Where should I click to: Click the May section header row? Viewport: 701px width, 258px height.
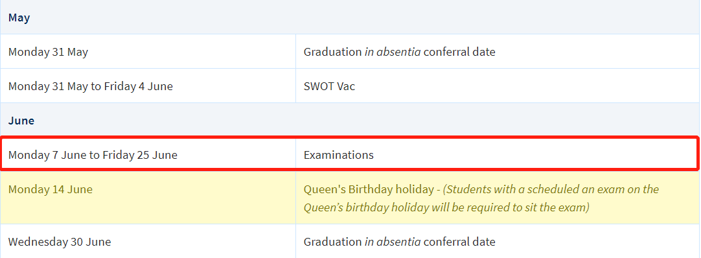click(x=350, y=17)
